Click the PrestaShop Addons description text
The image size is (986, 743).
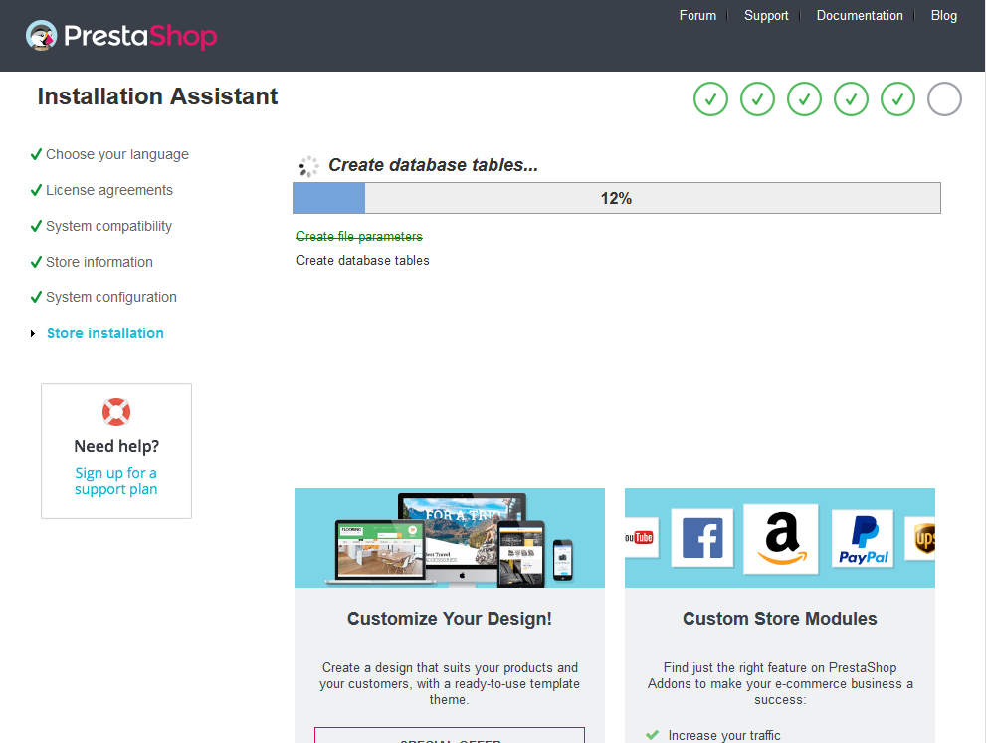pos(780,684)
